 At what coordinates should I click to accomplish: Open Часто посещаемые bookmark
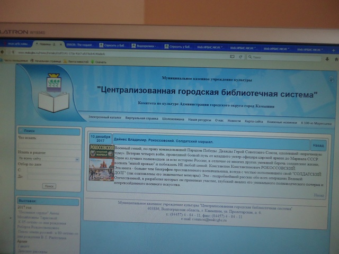click(x=14, y=61)
